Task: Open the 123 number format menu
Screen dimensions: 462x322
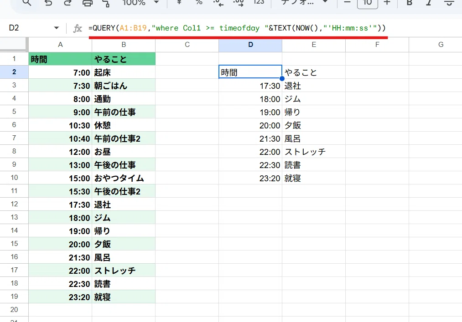Action: 259,2
